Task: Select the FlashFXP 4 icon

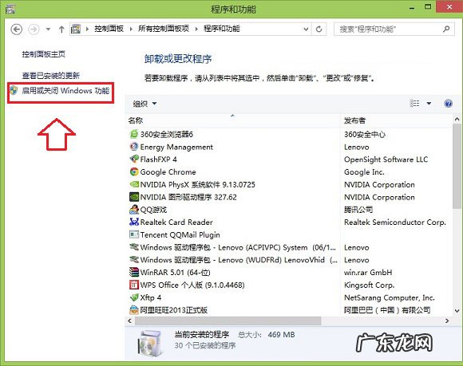Action: 134,159
